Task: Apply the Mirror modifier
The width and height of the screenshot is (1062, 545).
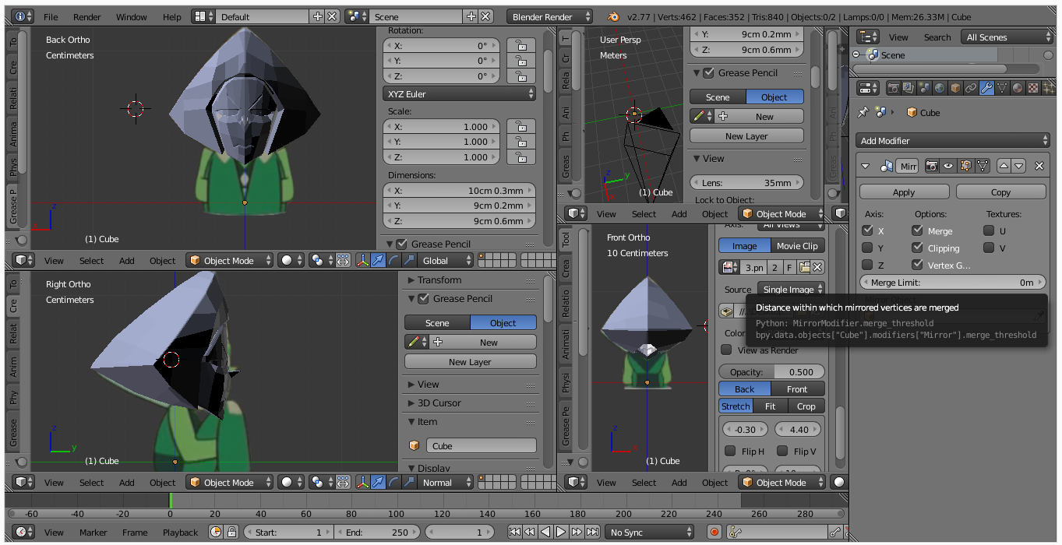Action: (904, 192)
